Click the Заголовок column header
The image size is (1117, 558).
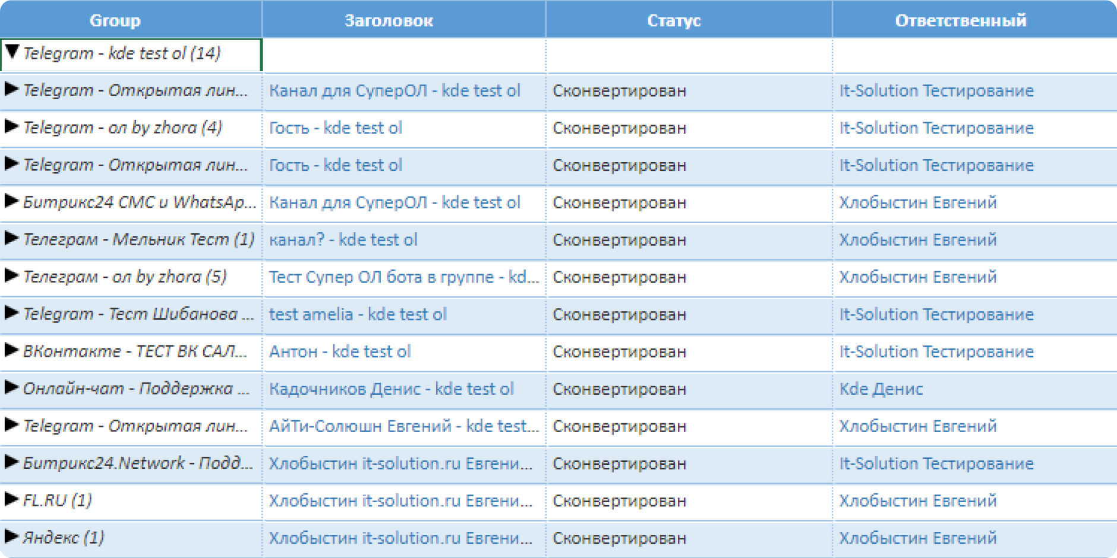click(389, 20)
